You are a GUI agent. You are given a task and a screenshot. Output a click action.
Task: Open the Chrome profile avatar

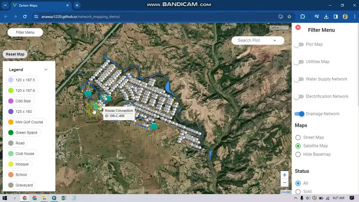(345, 16)
